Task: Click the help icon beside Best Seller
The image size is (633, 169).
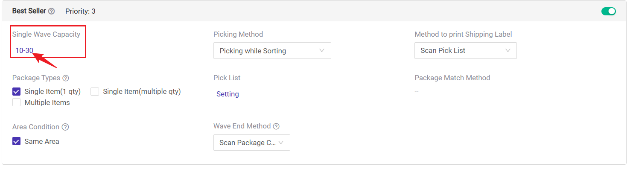Action: (52, 12)
